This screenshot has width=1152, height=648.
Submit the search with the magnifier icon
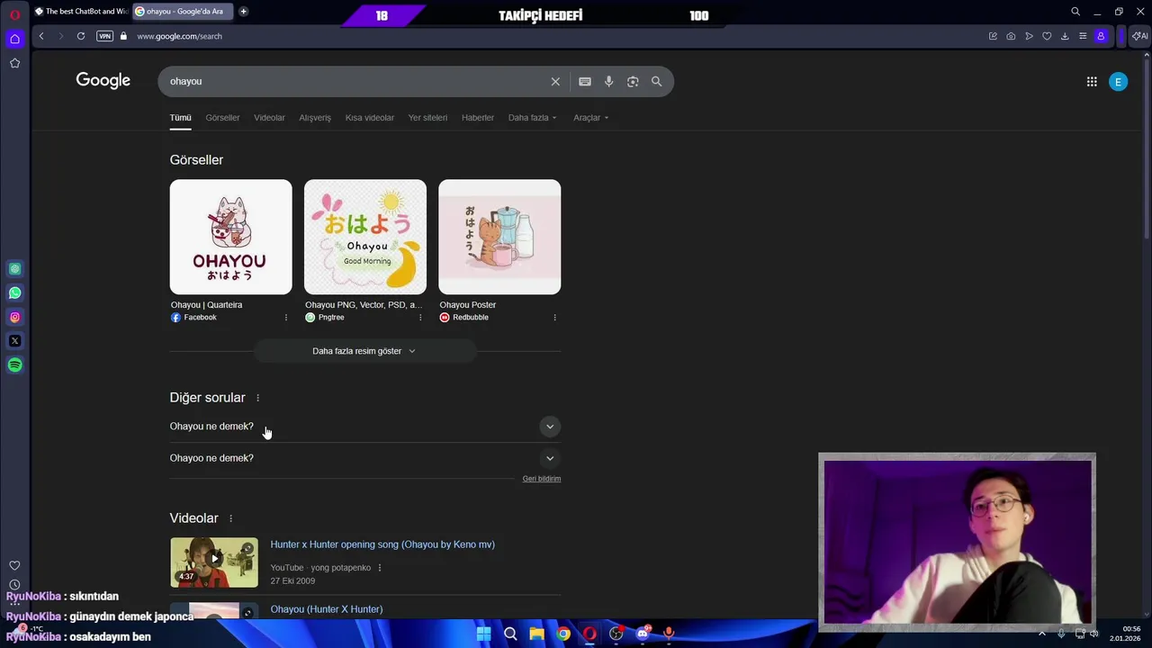(656, 81)
